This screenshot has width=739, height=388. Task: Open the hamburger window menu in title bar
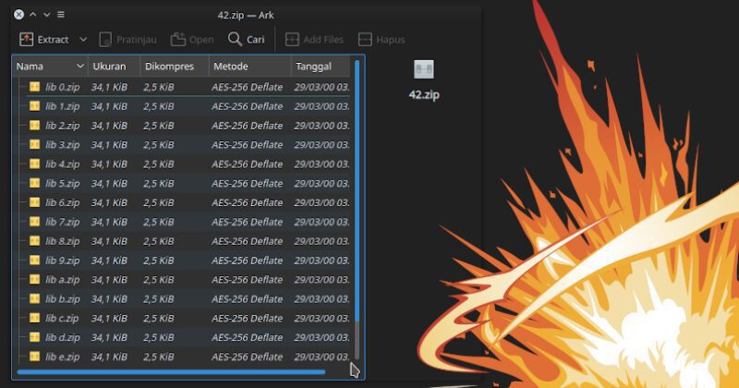click(x=61, y=15)
